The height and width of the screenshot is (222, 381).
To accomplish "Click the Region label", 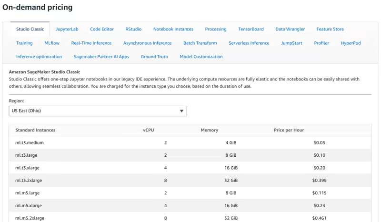I will [x=17, y=101].
